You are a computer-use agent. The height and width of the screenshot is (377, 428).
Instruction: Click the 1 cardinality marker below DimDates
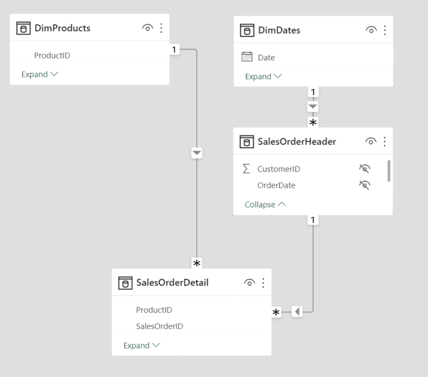click(x=313, y=92)
